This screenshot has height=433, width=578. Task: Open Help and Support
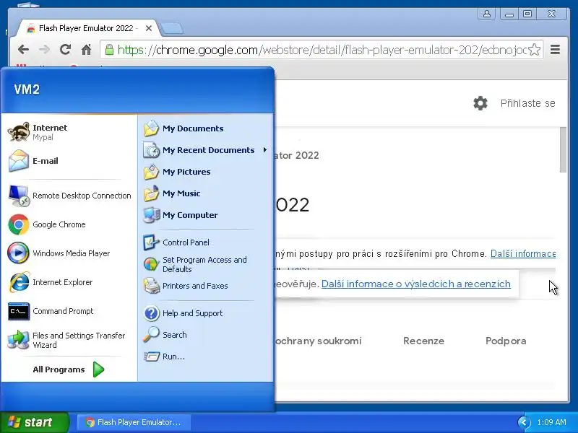click(206, 313)
